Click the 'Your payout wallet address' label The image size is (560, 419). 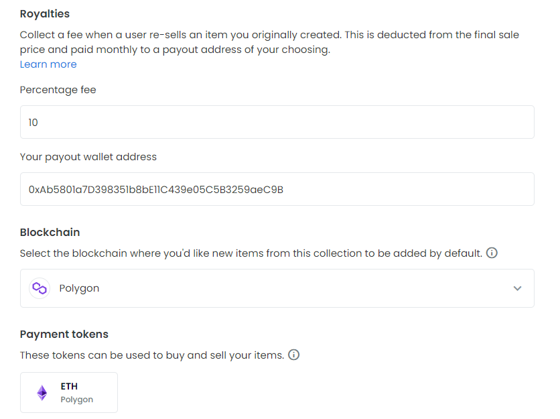(88, 157)
